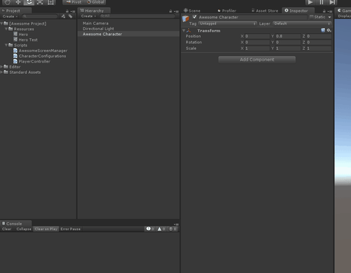Screen dimensions: 351x273
Task: Open the Static flags dropdown arrow
Action: coord(329,17)
